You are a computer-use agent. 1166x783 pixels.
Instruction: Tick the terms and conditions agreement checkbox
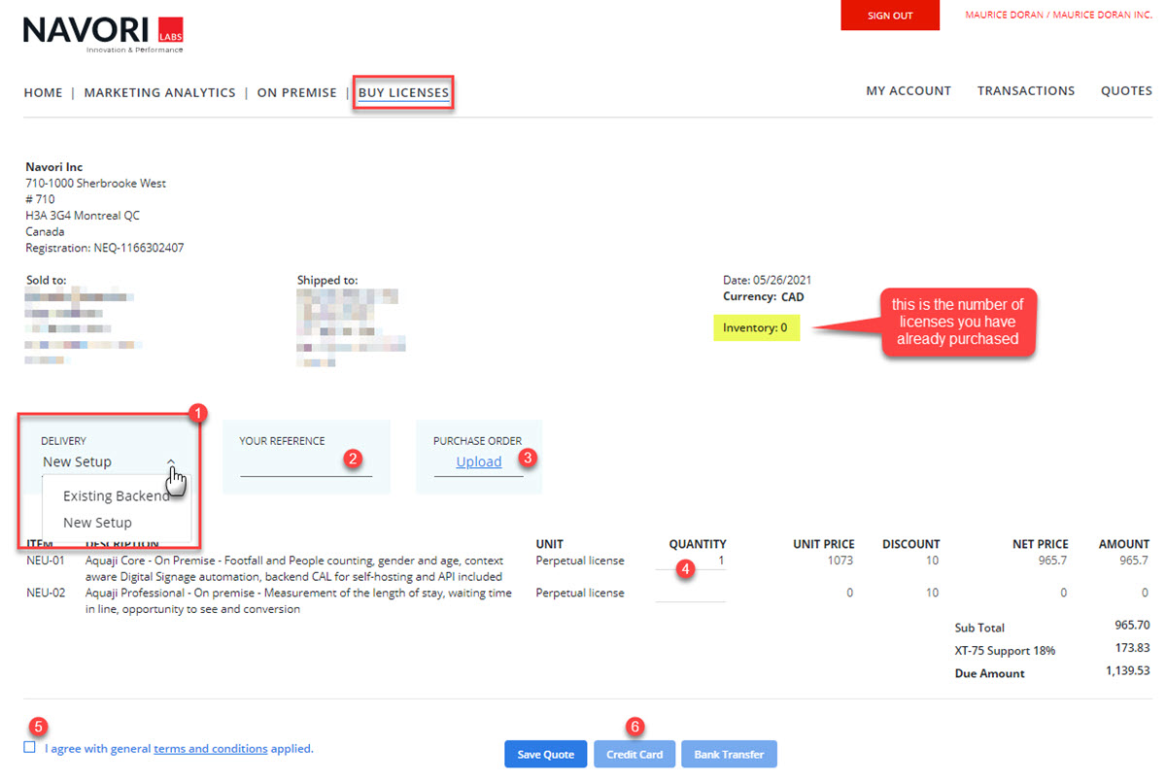coord(30,748)
